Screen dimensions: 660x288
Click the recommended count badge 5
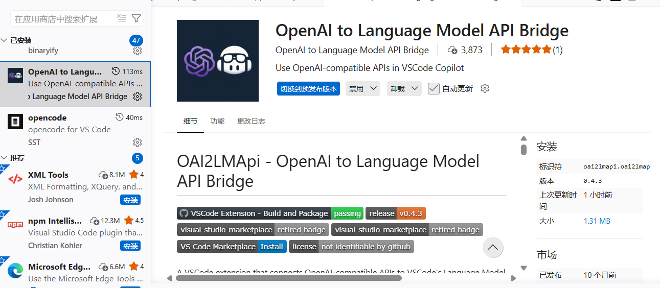pyautogui.click(x=136, y=158)
